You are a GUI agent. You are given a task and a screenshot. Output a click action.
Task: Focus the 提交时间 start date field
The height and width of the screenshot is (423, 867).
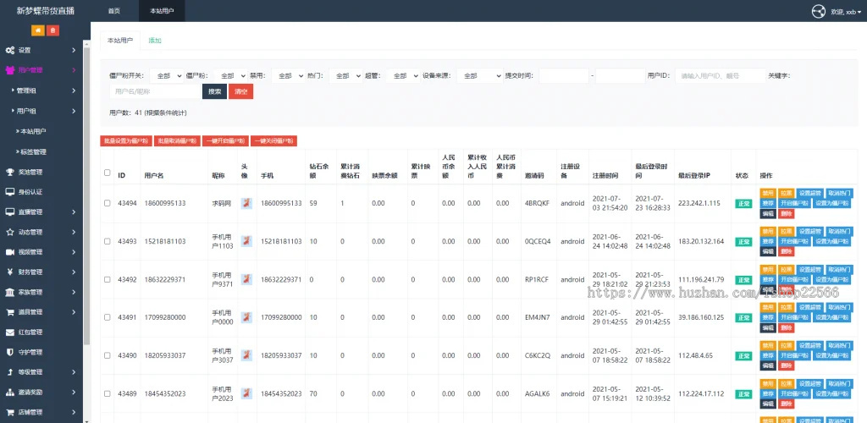click(564, 75)
